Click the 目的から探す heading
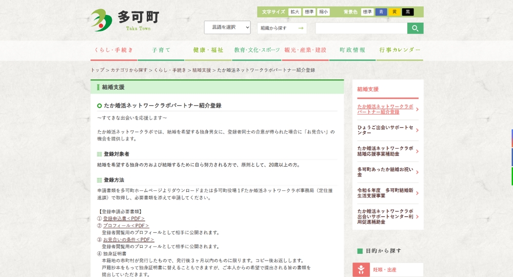The height and width of the screenshot is (277, 513). [x=383, y=251]
